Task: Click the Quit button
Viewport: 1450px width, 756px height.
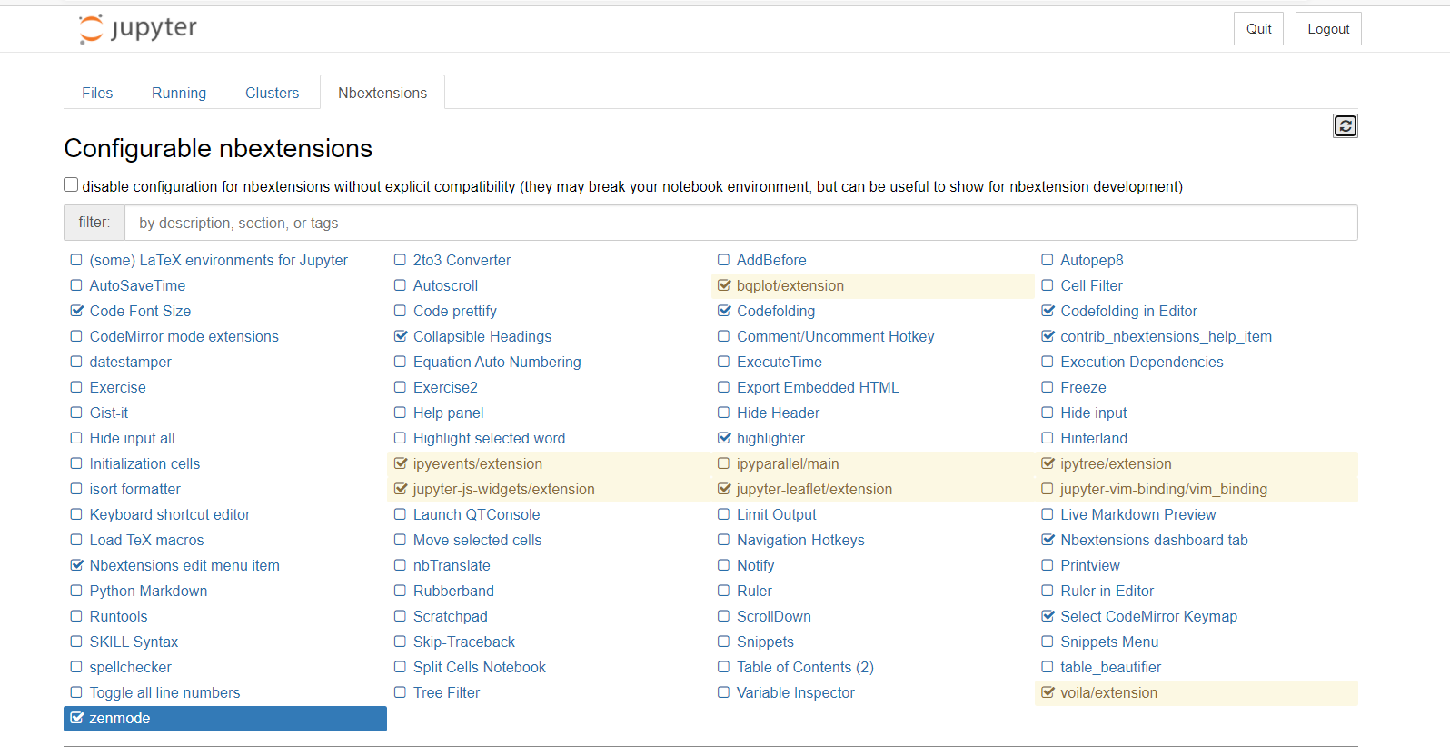Action: [1258, 28]
